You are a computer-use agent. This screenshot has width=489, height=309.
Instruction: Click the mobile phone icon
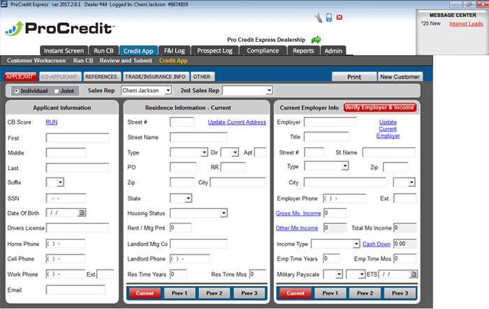[329, 17]
